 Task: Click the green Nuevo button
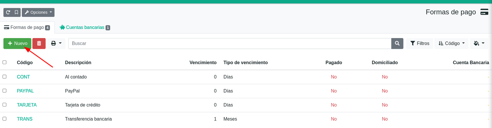point(18,43)
